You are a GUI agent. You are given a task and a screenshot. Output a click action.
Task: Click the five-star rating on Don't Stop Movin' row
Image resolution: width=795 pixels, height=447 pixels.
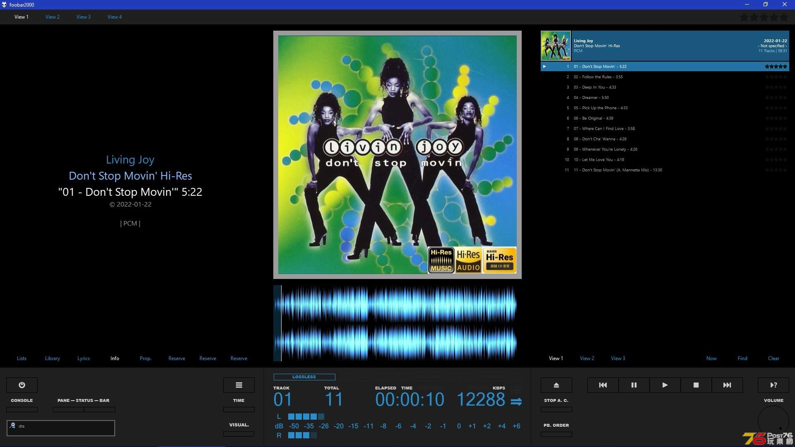pyautogui.click(x=776, y=66)
